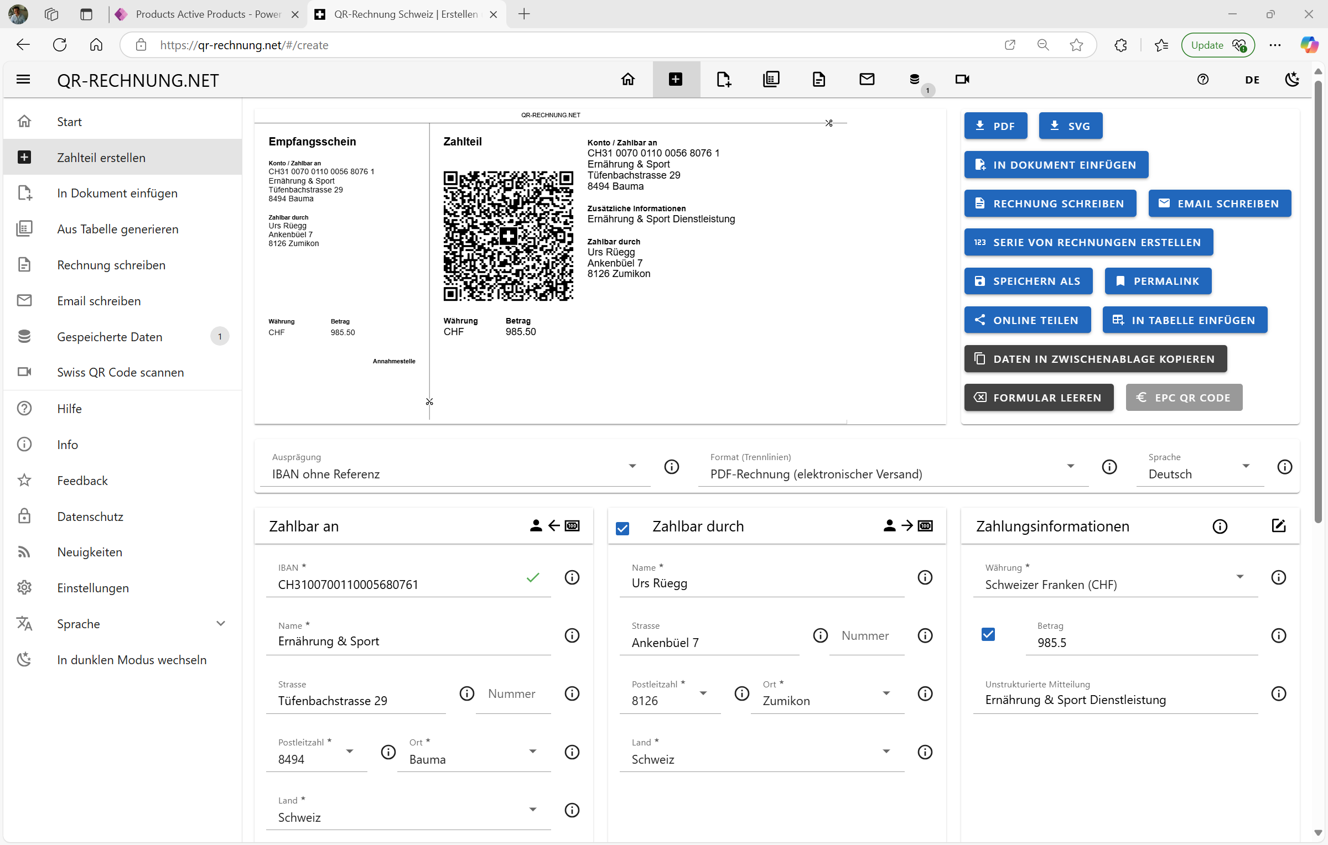Click IN TABELLE EINFÜGEN button
This screenshot has width=1328, height=845.
pos(1185,320)
